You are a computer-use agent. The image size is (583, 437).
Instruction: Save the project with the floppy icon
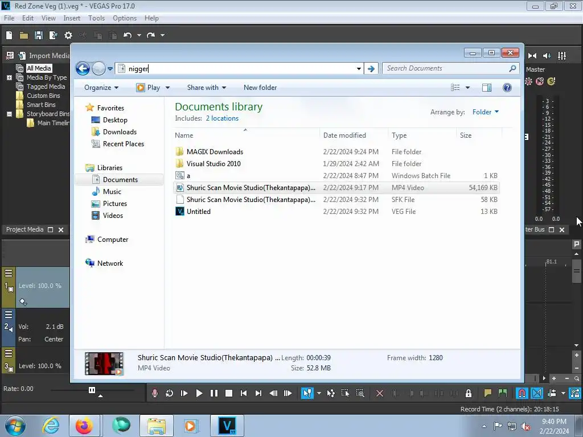pyautogui.click(x=39, y=35)
